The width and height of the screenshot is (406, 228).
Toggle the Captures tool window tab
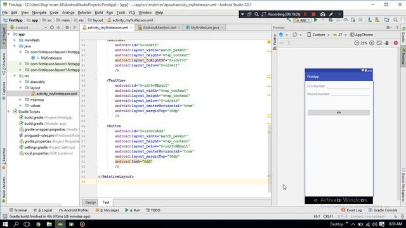[4, 91]
